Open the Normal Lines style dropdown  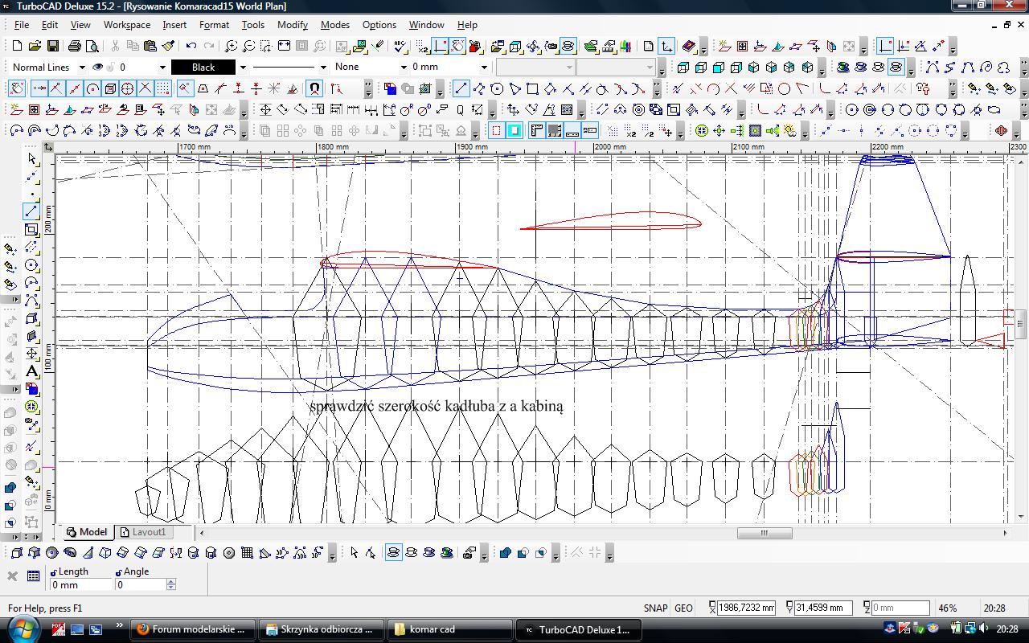coord(80,68)
